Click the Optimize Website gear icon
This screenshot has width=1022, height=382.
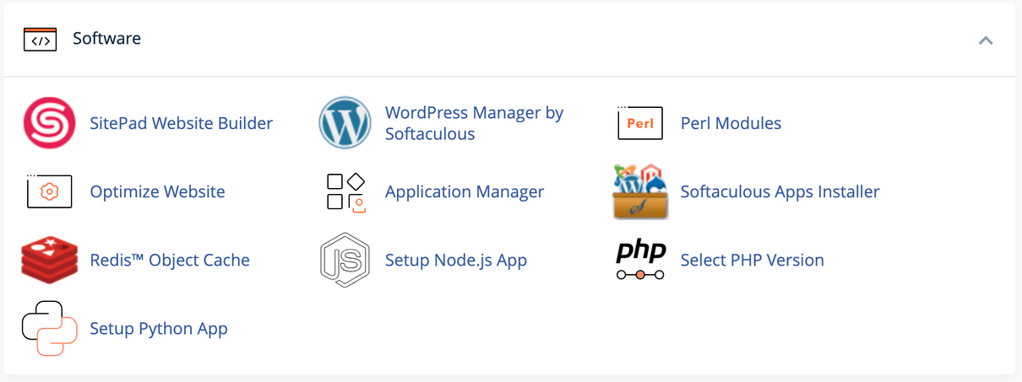tap(49, 192)
